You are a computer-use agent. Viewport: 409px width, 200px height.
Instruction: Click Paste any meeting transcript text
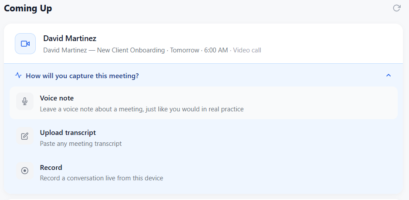pos(81,144)
